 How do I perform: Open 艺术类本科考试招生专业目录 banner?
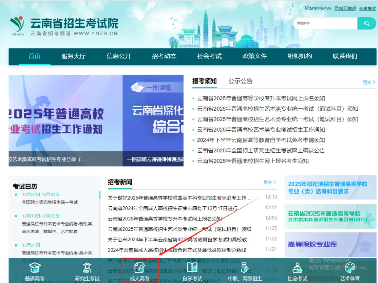[330, 216]
